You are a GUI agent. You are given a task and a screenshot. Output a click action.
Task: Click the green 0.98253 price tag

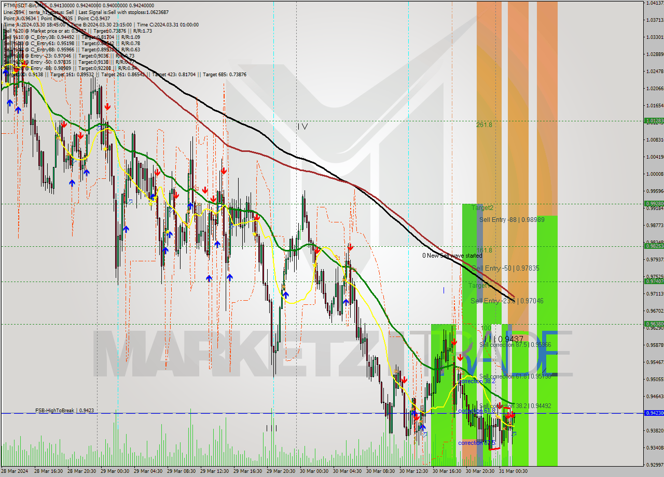(654, 246)
